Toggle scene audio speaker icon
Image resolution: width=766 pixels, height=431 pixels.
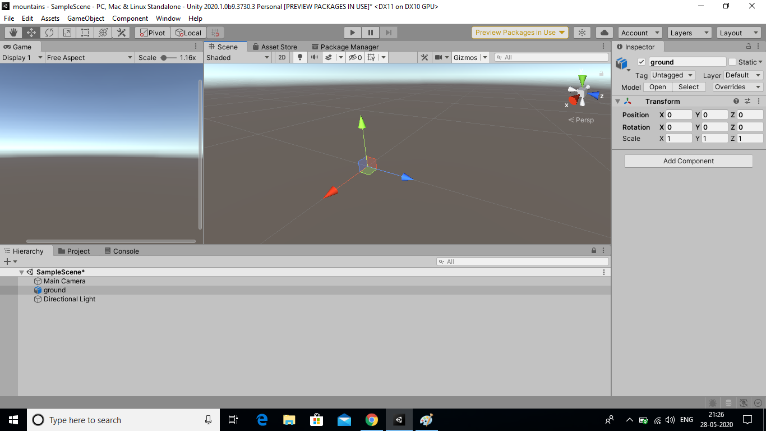click(x=315, y=57)
